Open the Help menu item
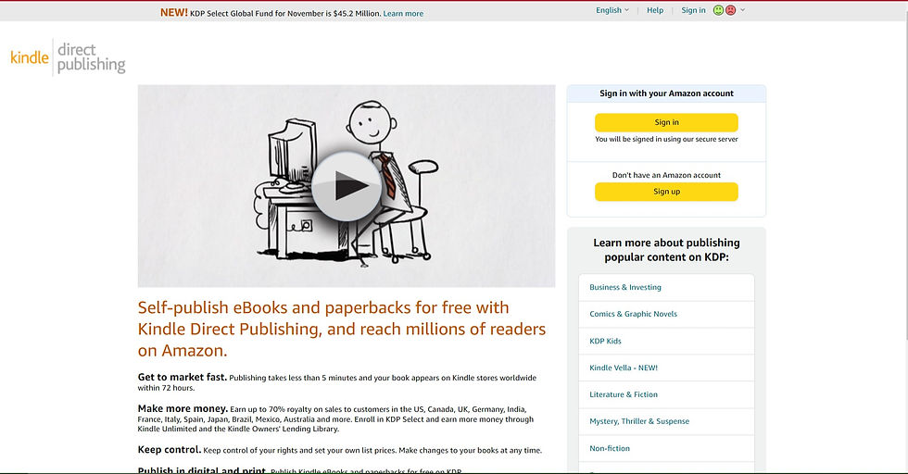 pos(655,10)
